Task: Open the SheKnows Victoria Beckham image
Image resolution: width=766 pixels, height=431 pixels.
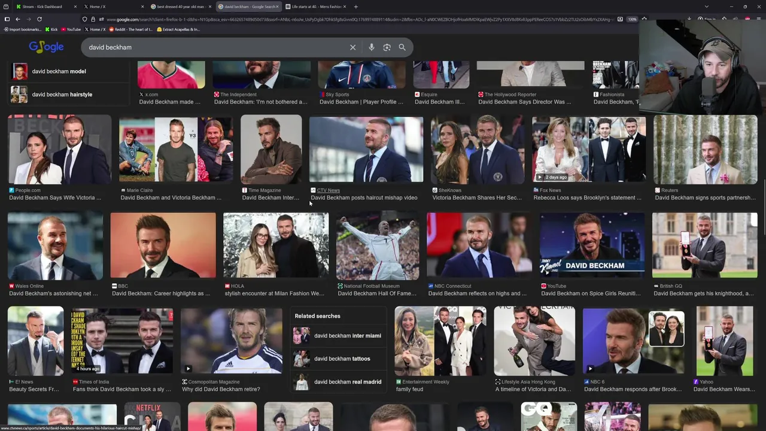Action: pos(478,150)
